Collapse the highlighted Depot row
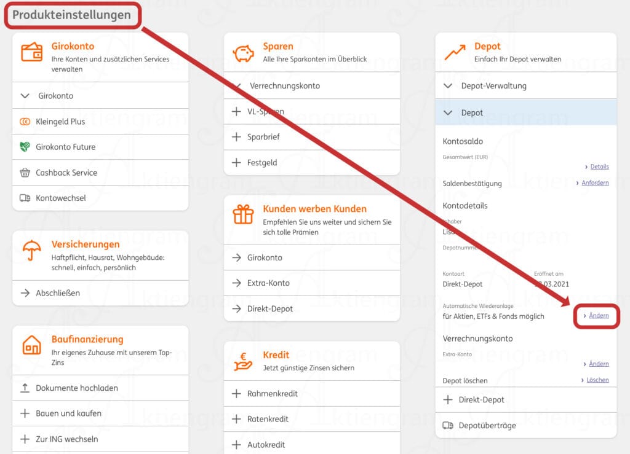Viewport: 630px width, 454px height. tap(526, 112)
